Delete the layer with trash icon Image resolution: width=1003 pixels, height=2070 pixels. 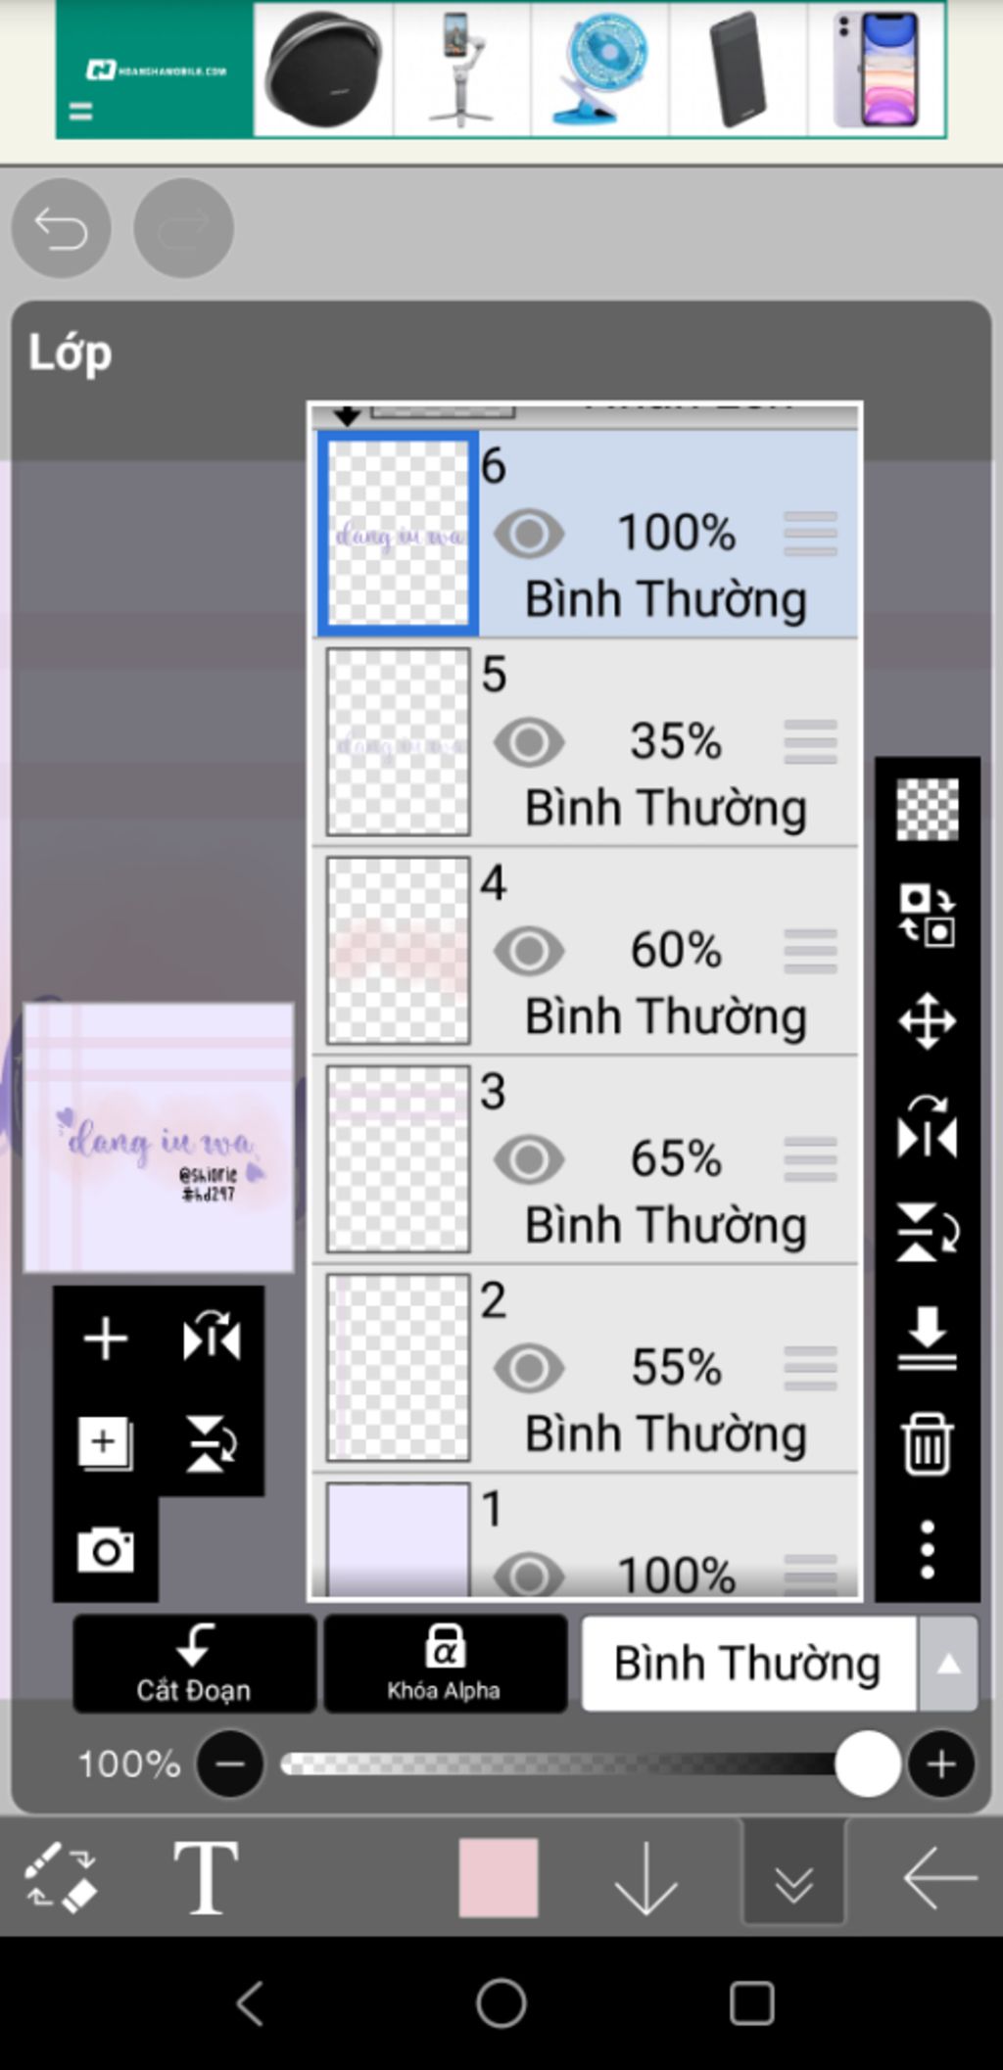tap(927, 1442)
